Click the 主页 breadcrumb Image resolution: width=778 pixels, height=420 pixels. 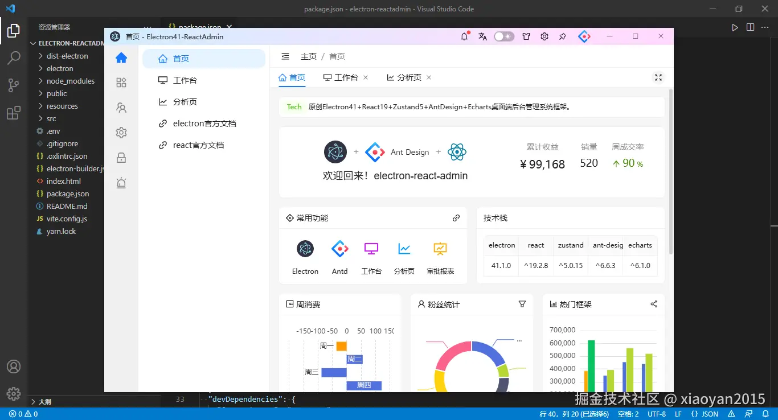[x=309, y=56]
